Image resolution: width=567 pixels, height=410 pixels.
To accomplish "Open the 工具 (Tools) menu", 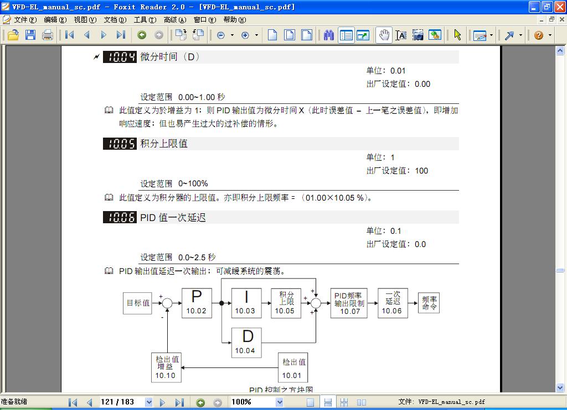I will (x=143, y=20).
